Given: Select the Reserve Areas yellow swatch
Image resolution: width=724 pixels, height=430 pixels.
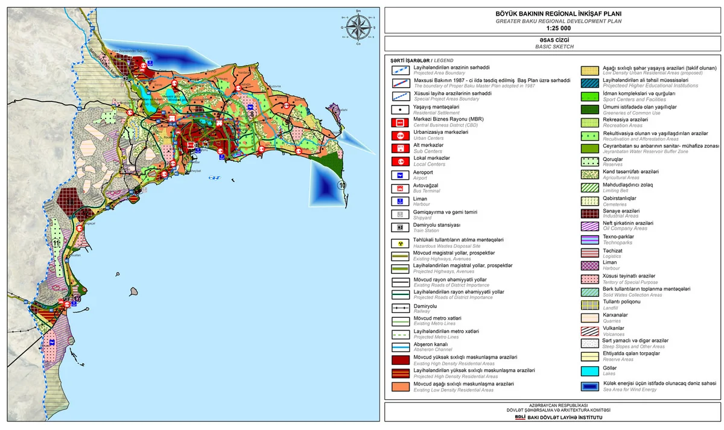Looking at the screenshot, I should click(x=589, y=358).
